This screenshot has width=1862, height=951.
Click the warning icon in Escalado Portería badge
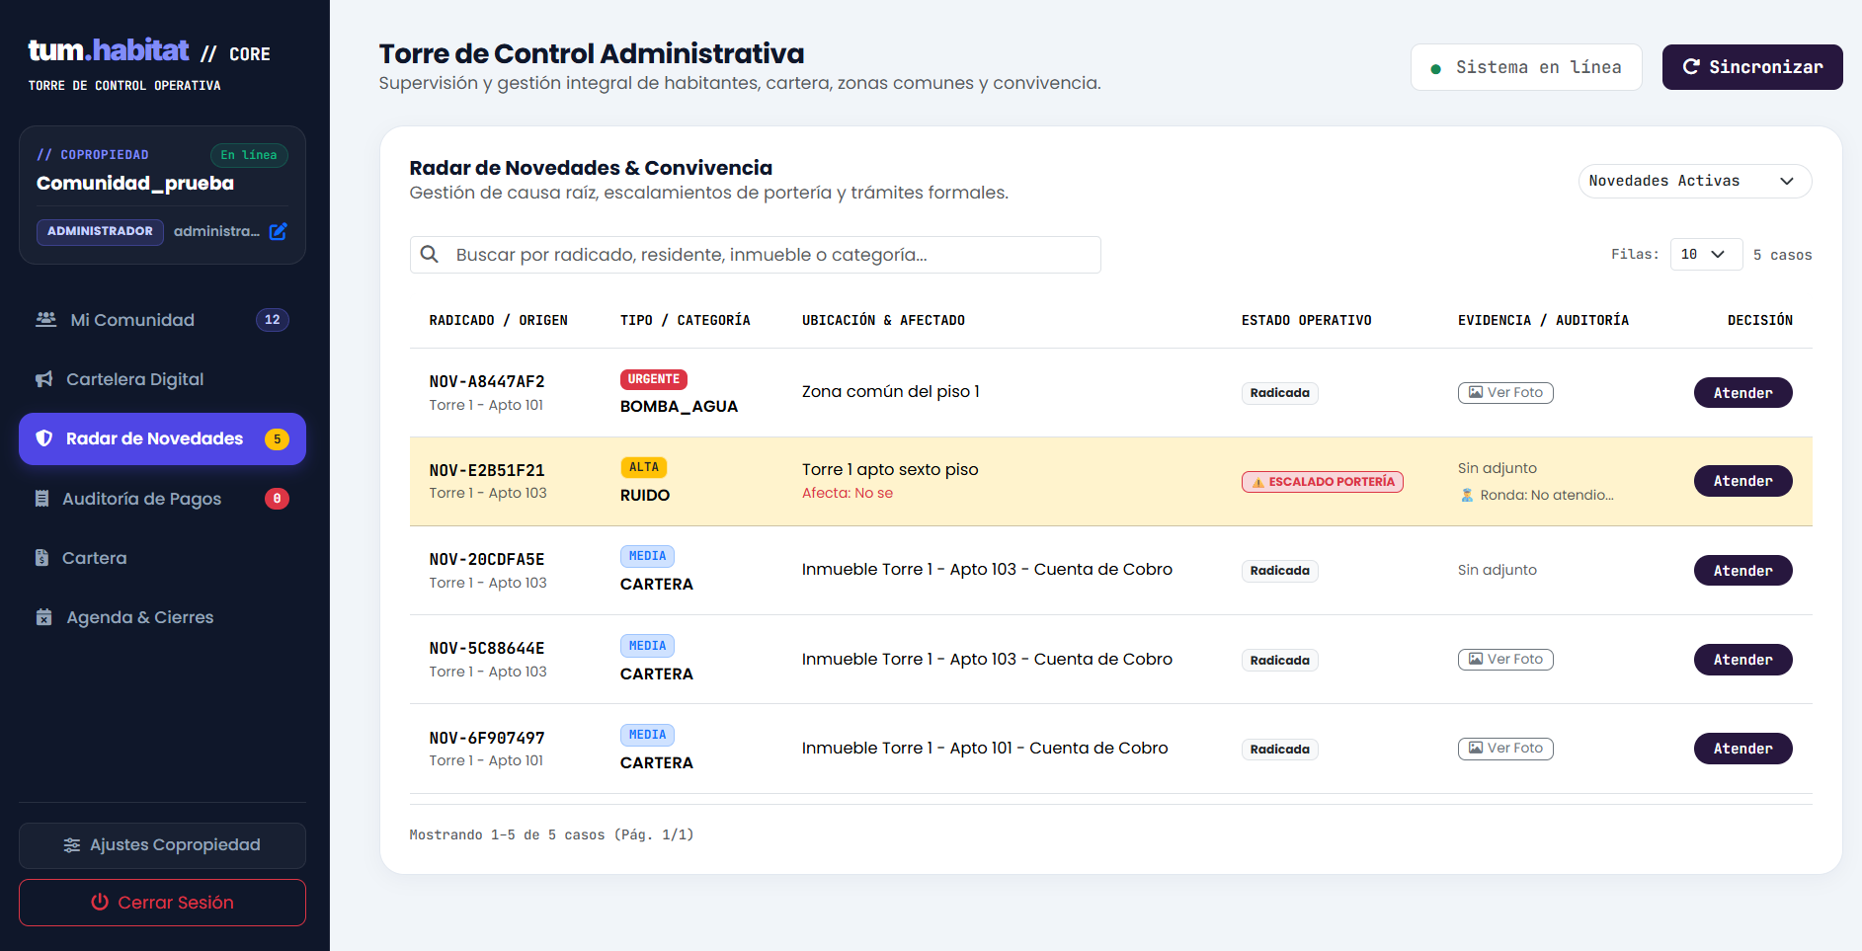pyautogui.click(x=1258, y=482)
